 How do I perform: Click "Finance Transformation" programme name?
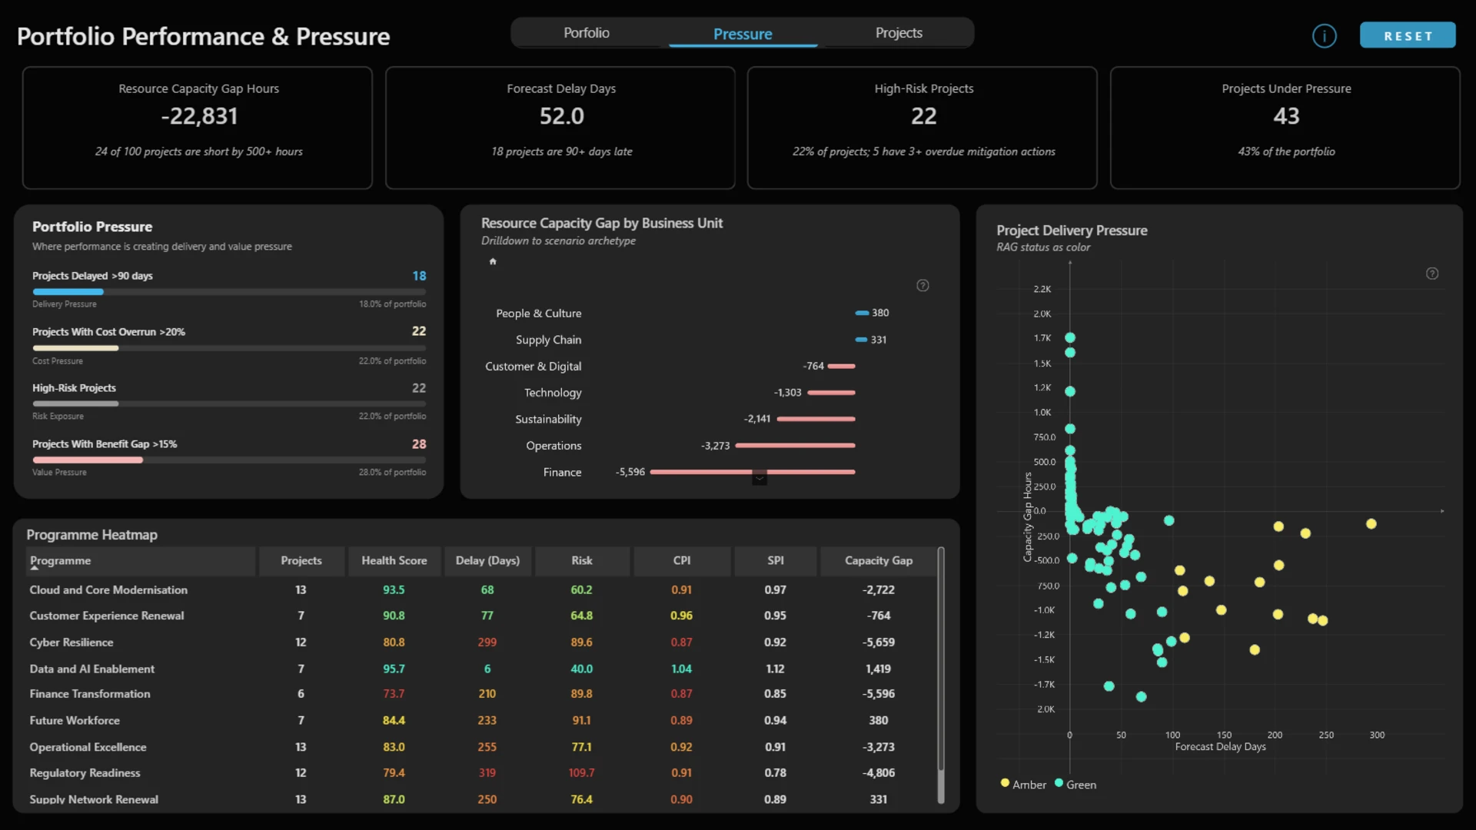[x=90, y=694]
